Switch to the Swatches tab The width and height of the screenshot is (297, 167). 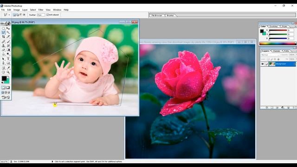click(274, 26)
